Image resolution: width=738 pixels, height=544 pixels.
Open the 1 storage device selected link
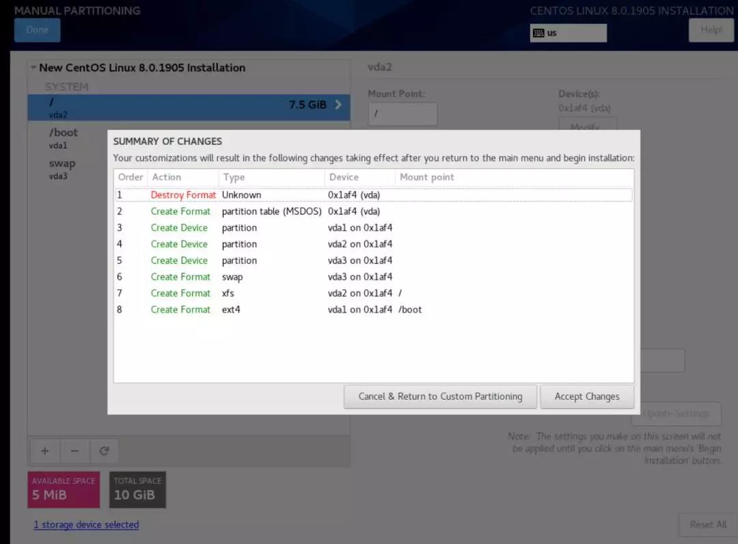click(86, 525)
